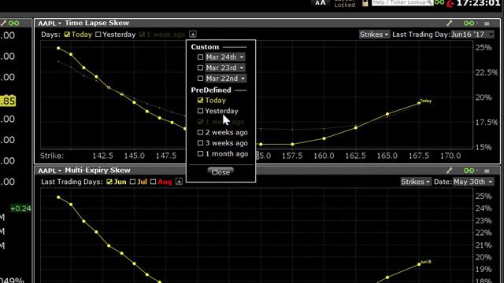Enable 1 month ago checkbox

tap(200, 154)
